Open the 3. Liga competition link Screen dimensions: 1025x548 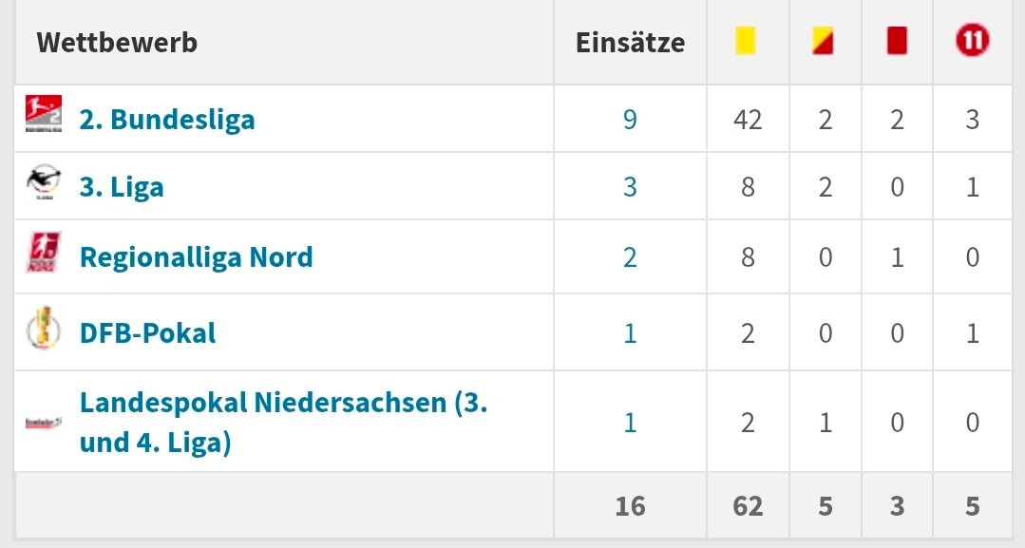122,187
